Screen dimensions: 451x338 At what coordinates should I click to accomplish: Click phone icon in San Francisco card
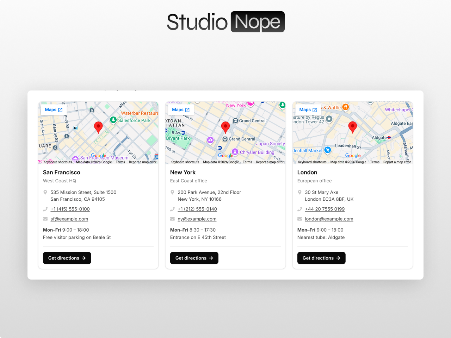click(x=45, y=209)
